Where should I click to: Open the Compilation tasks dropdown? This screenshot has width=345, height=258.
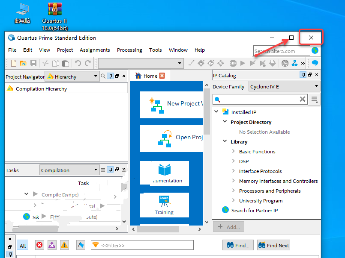point(69,170)
